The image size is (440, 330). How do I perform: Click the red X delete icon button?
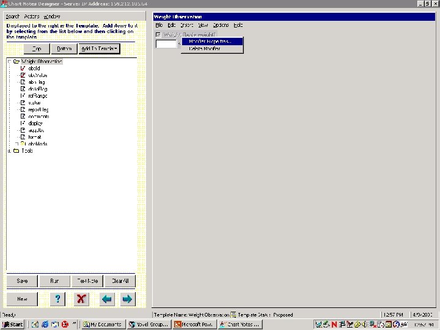click(x=81, y=299)
